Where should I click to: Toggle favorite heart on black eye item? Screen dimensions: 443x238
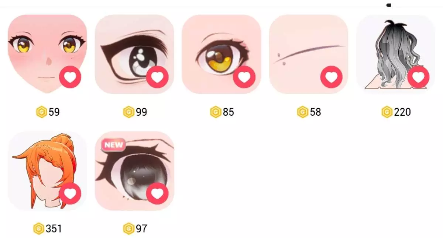[x=157, y=77]
